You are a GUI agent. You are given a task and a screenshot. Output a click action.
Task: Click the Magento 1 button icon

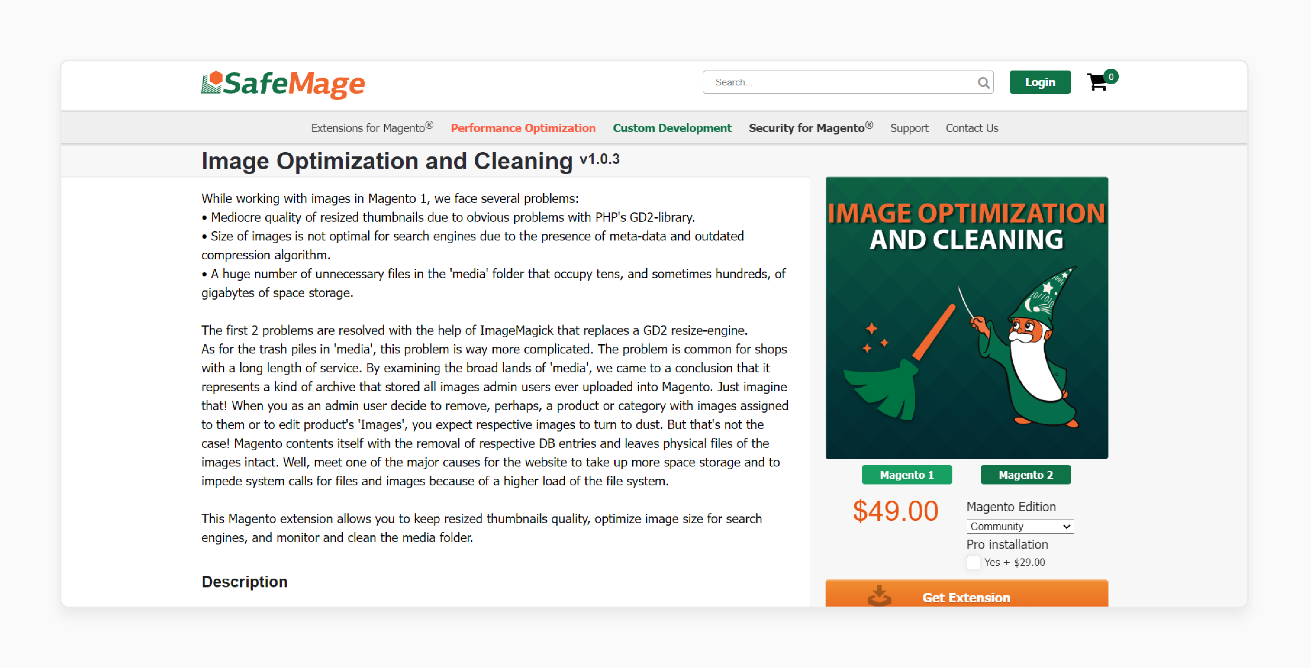(905, 475)
